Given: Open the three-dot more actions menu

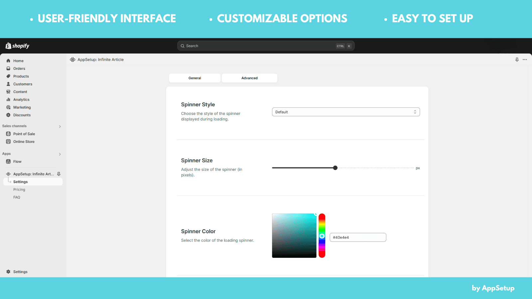Looking at the screenshot, I should 525,60.
